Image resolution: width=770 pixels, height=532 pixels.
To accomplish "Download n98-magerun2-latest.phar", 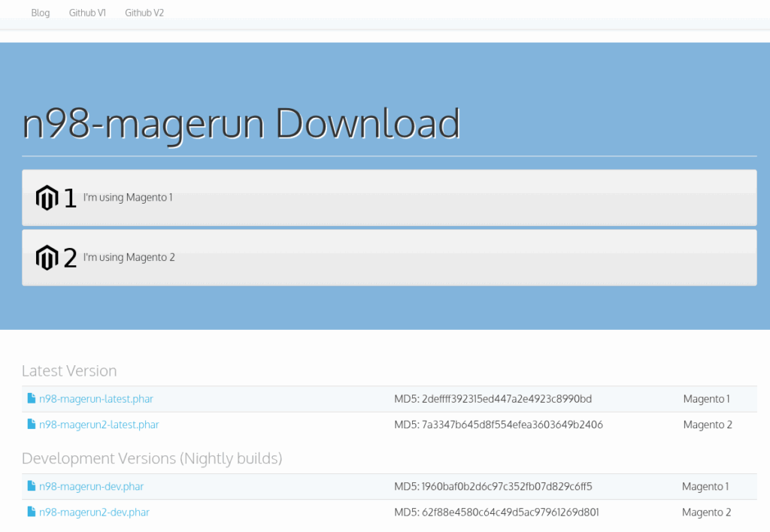I will tap(99, 425).
